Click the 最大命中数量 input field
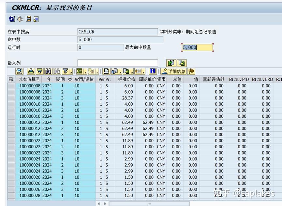 point(194,47)
